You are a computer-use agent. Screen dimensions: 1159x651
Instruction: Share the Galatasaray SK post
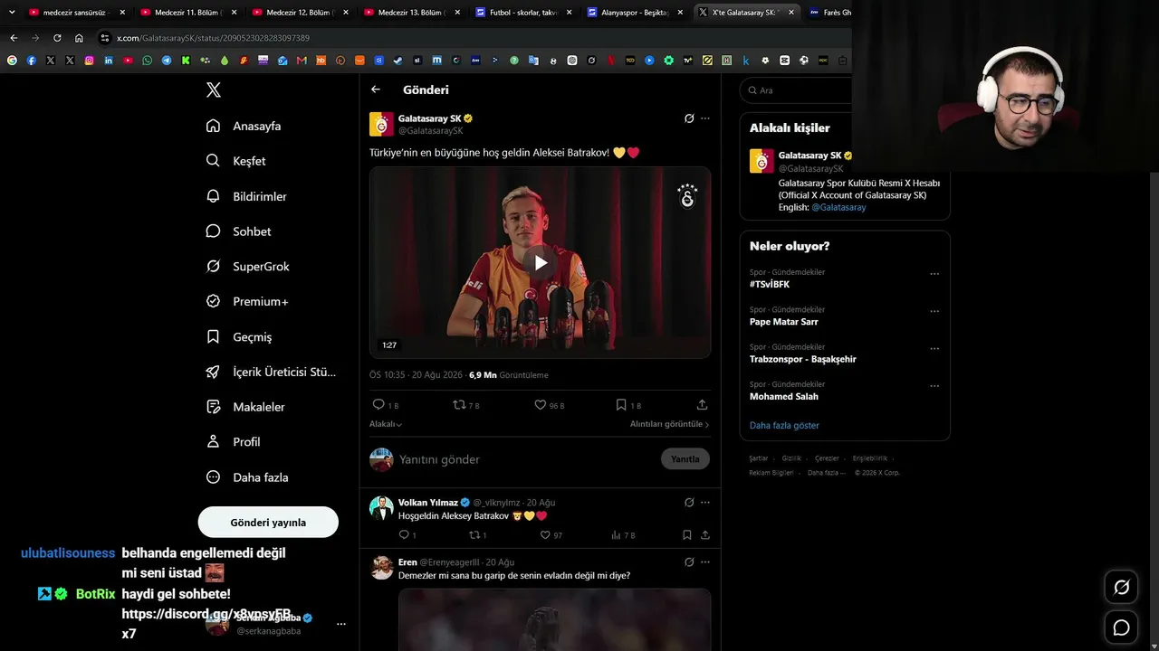(702, 405)
